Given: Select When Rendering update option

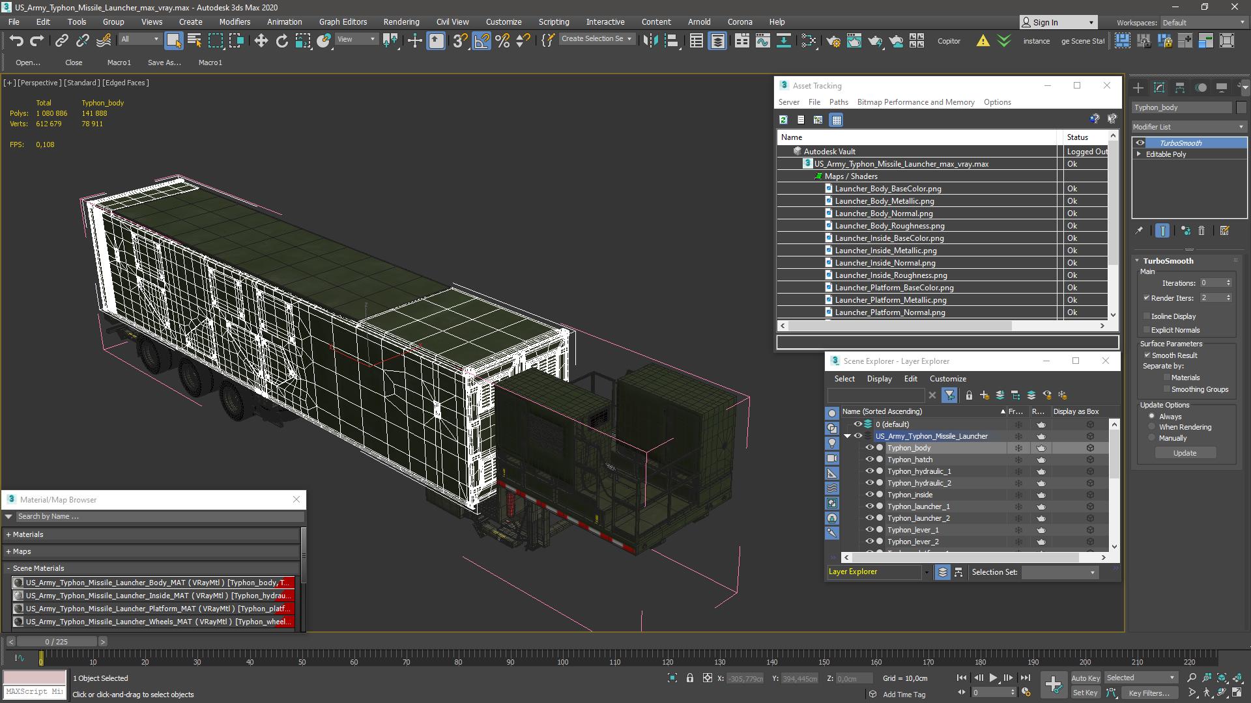Looking at the screenshot, I should (1151, 427).
